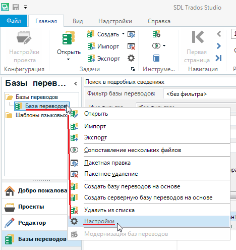This screenshot has height=250, width=236.
Task: Click Первая страница navigation button
Action: click(x=197, y=46)
